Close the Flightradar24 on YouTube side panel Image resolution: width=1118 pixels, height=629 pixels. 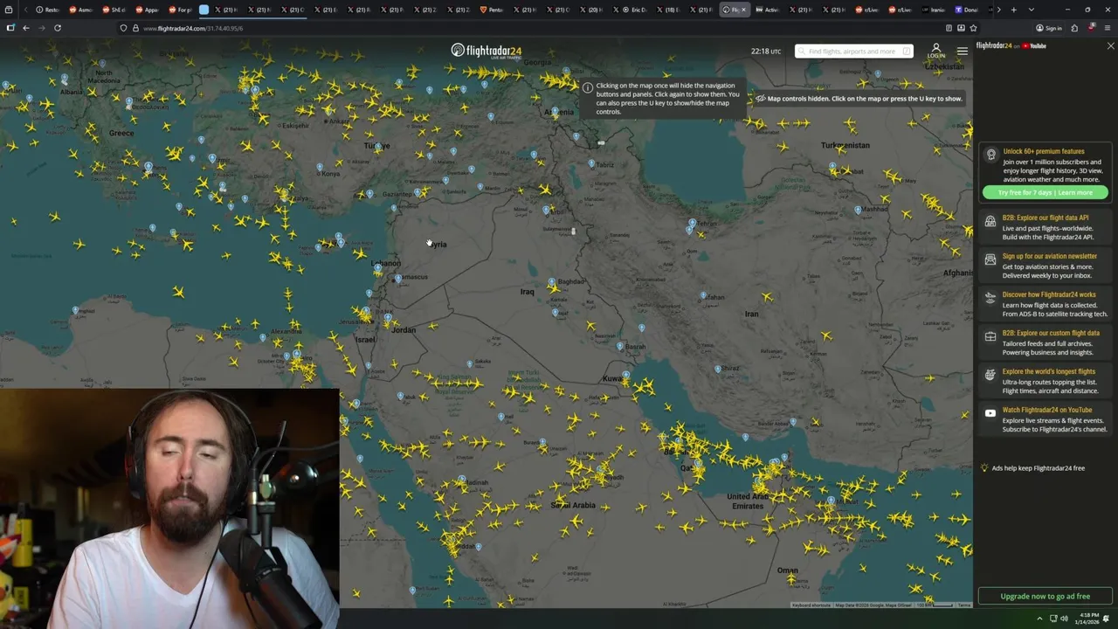pyautogui.click(x=1110, y=45)
